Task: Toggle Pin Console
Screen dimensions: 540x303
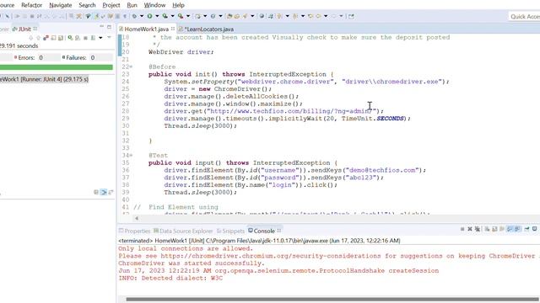Action: (x=526, y=229)
